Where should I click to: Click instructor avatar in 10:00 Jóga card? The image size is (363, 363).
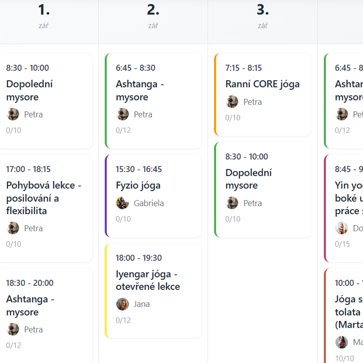tap(342, 342)
